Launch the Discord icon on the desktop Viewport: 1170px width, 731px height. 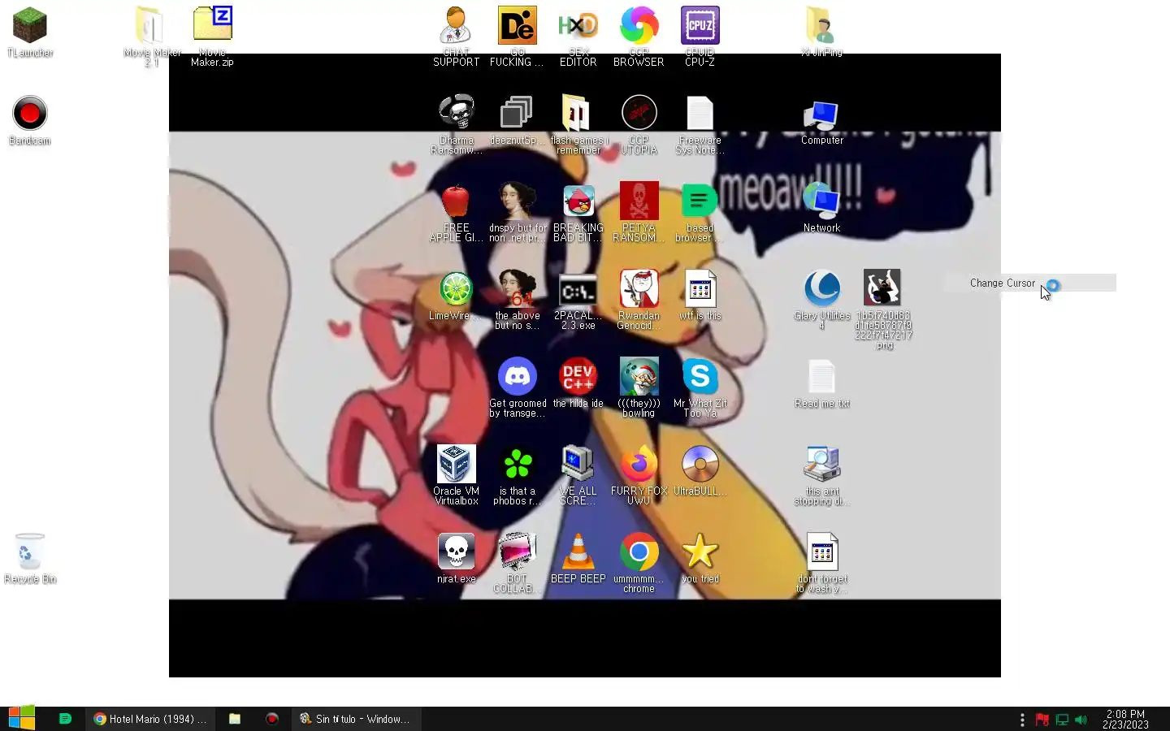[517, 377]
